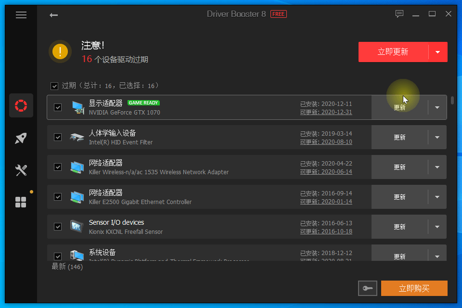Viewport: 462px width, 308px height.
Task: Open the 可更新: 2020-01-14 link
Action: pyautogui.click(x=326, y=202)
